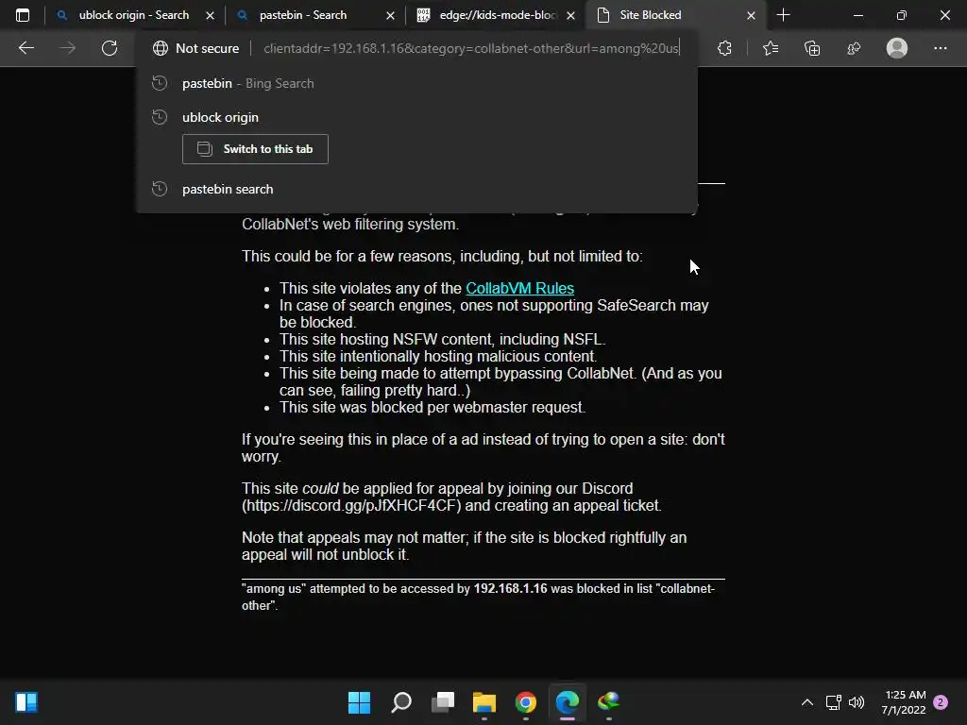Open Collections icon in toolbar

coord(812,48)
